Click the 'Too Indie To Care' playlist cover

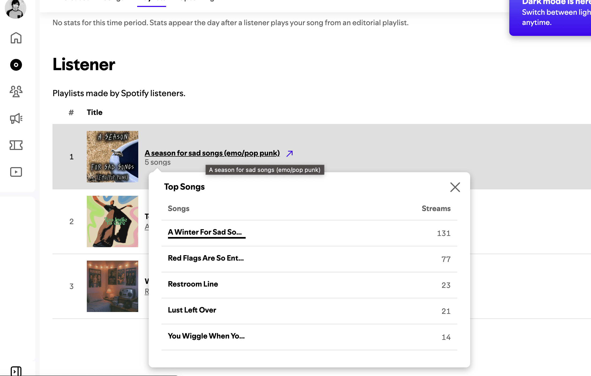(x=113, y=221)
